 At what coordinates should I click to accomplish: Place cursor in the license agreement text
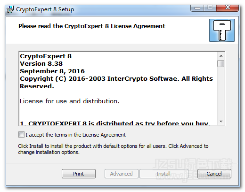tap(118, 88)
